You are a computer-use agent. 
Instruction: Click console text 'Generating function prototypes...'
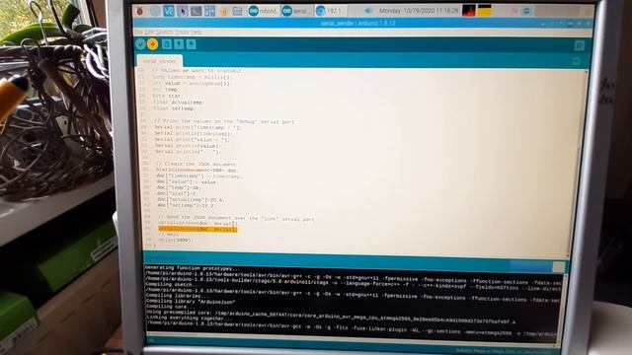(193, 268)
